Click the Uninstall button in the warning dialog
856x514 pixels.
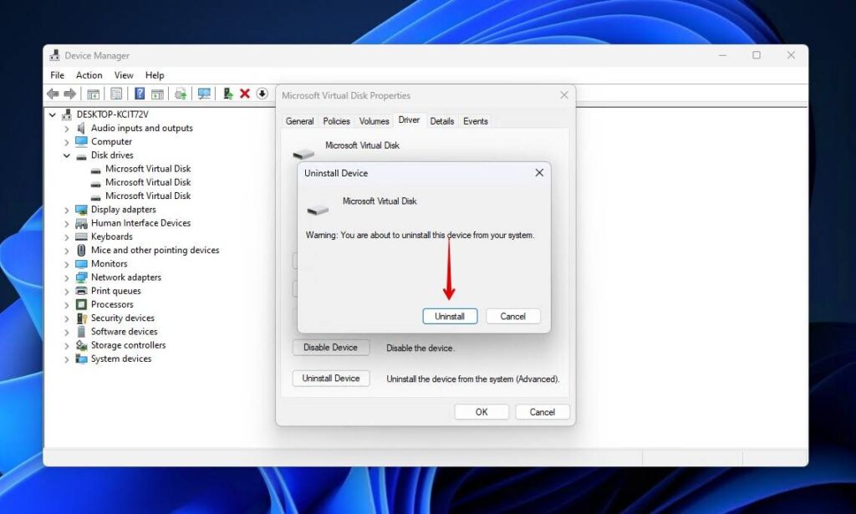coord(450,316)
